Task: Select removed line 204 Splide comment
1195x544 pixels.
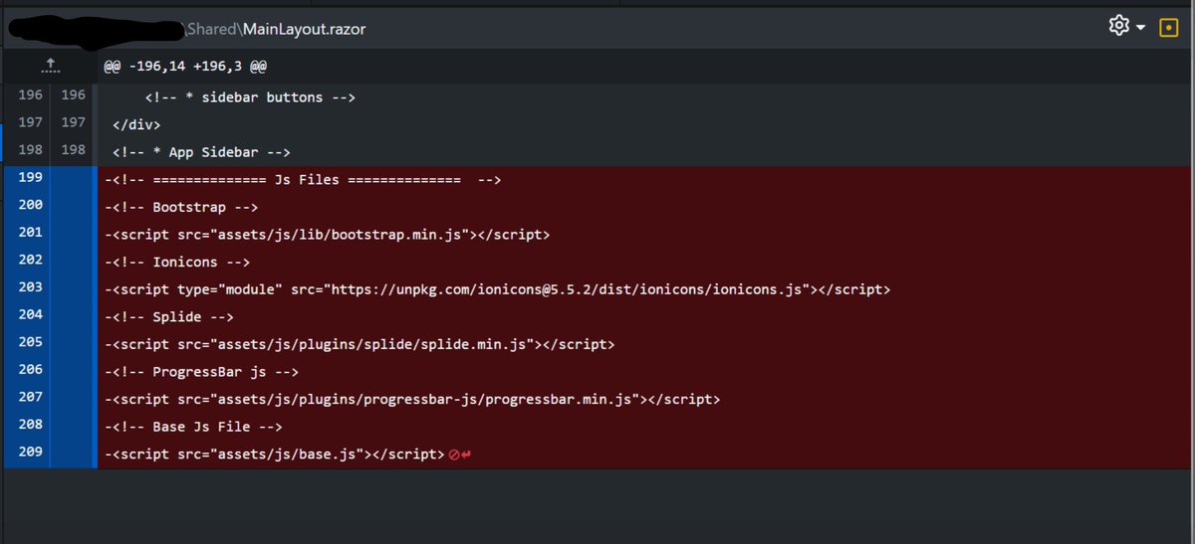Action: pos(169,317)
